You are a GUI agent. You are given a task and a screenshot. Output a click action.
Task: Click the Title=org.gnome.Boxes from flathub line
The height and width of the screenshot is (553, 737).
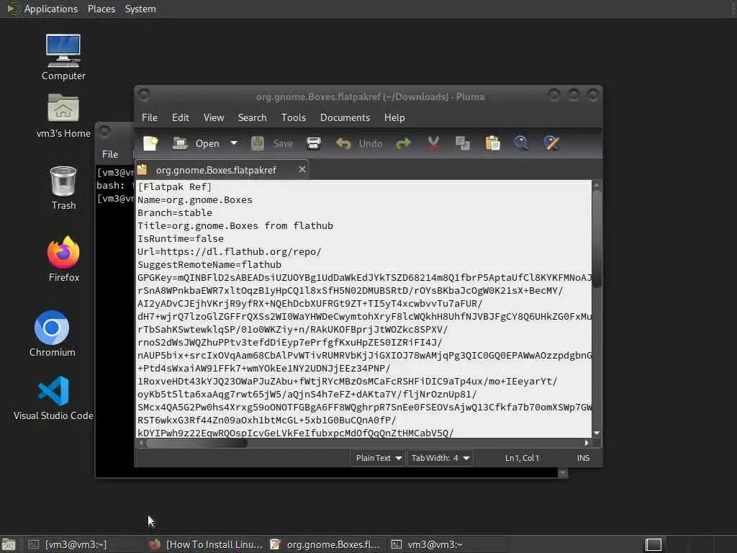tap(235, 225)
